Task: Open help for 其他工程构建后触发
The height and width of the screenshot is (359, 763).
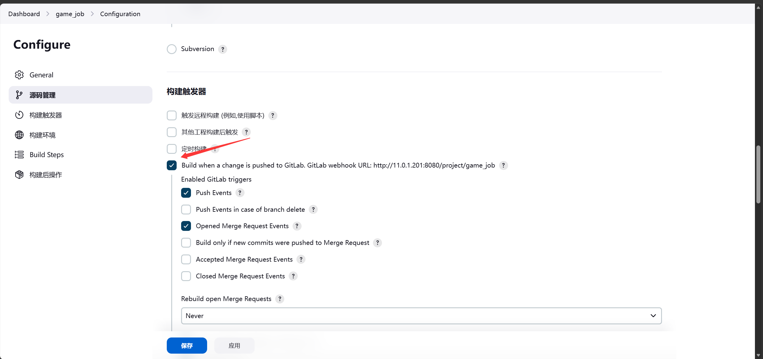Action: click(x=246, y=132)
